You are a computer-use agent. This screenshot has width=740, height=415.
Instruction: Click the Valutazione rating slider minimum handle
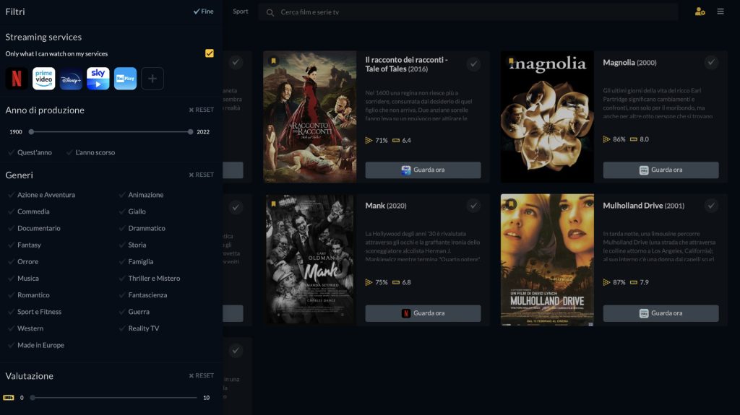point(33,398)
